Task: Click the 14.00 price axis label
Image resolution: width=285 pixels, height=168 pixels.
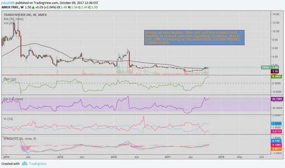Action: click(276, 14)
